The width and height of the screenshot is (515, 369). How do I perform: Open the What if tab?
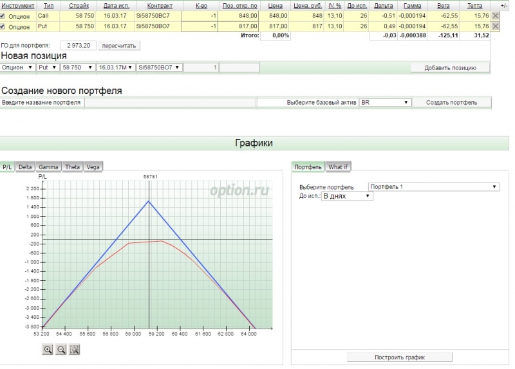pyautogui.click(x=338, y=167)
